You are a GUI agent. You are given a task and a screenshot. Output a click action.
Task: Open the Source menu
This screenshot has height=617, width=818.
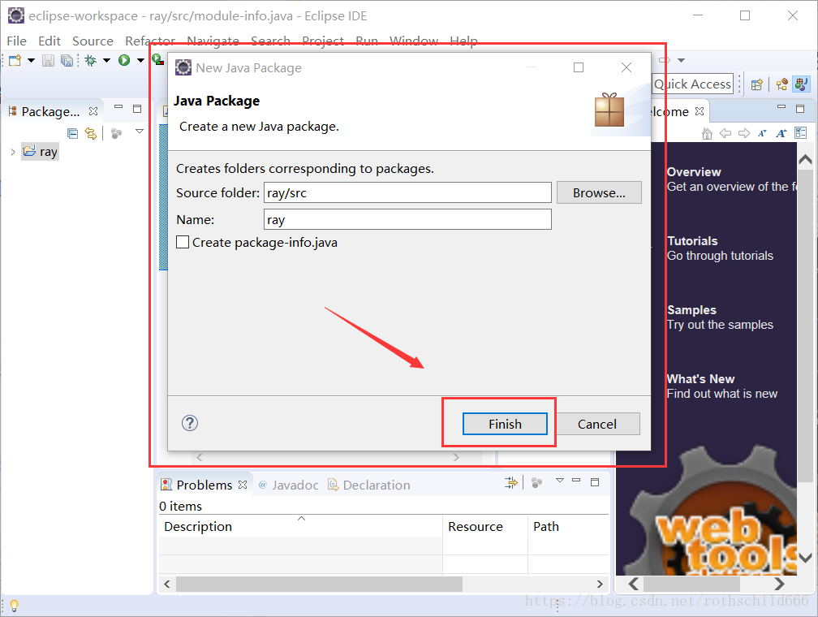tap(93, 41)
